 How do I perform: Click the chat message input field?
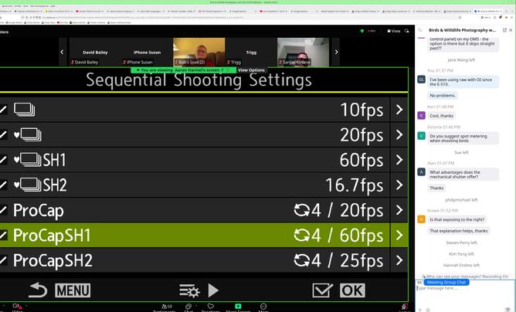click(x=463, y=293)
